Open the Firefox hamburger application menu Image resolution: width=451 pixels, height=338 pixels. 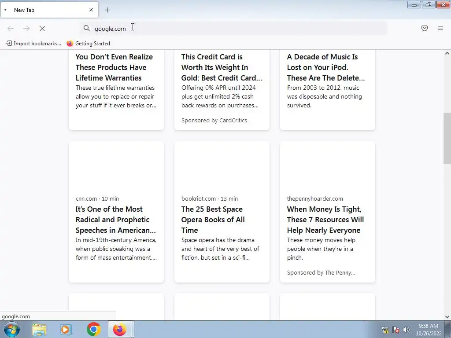[440, 28]
